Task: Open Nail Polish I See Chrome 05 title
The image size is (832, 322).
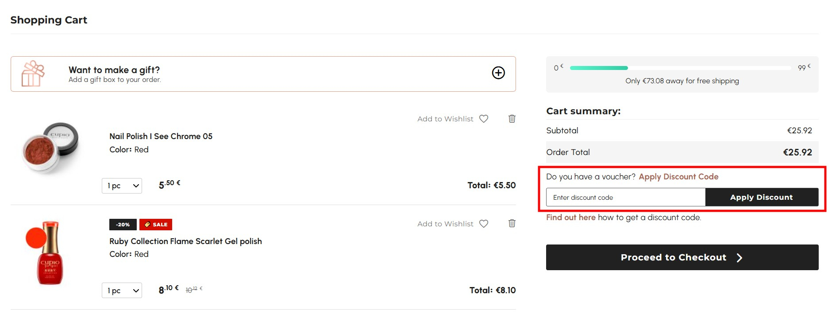Action: click(161, 136)
